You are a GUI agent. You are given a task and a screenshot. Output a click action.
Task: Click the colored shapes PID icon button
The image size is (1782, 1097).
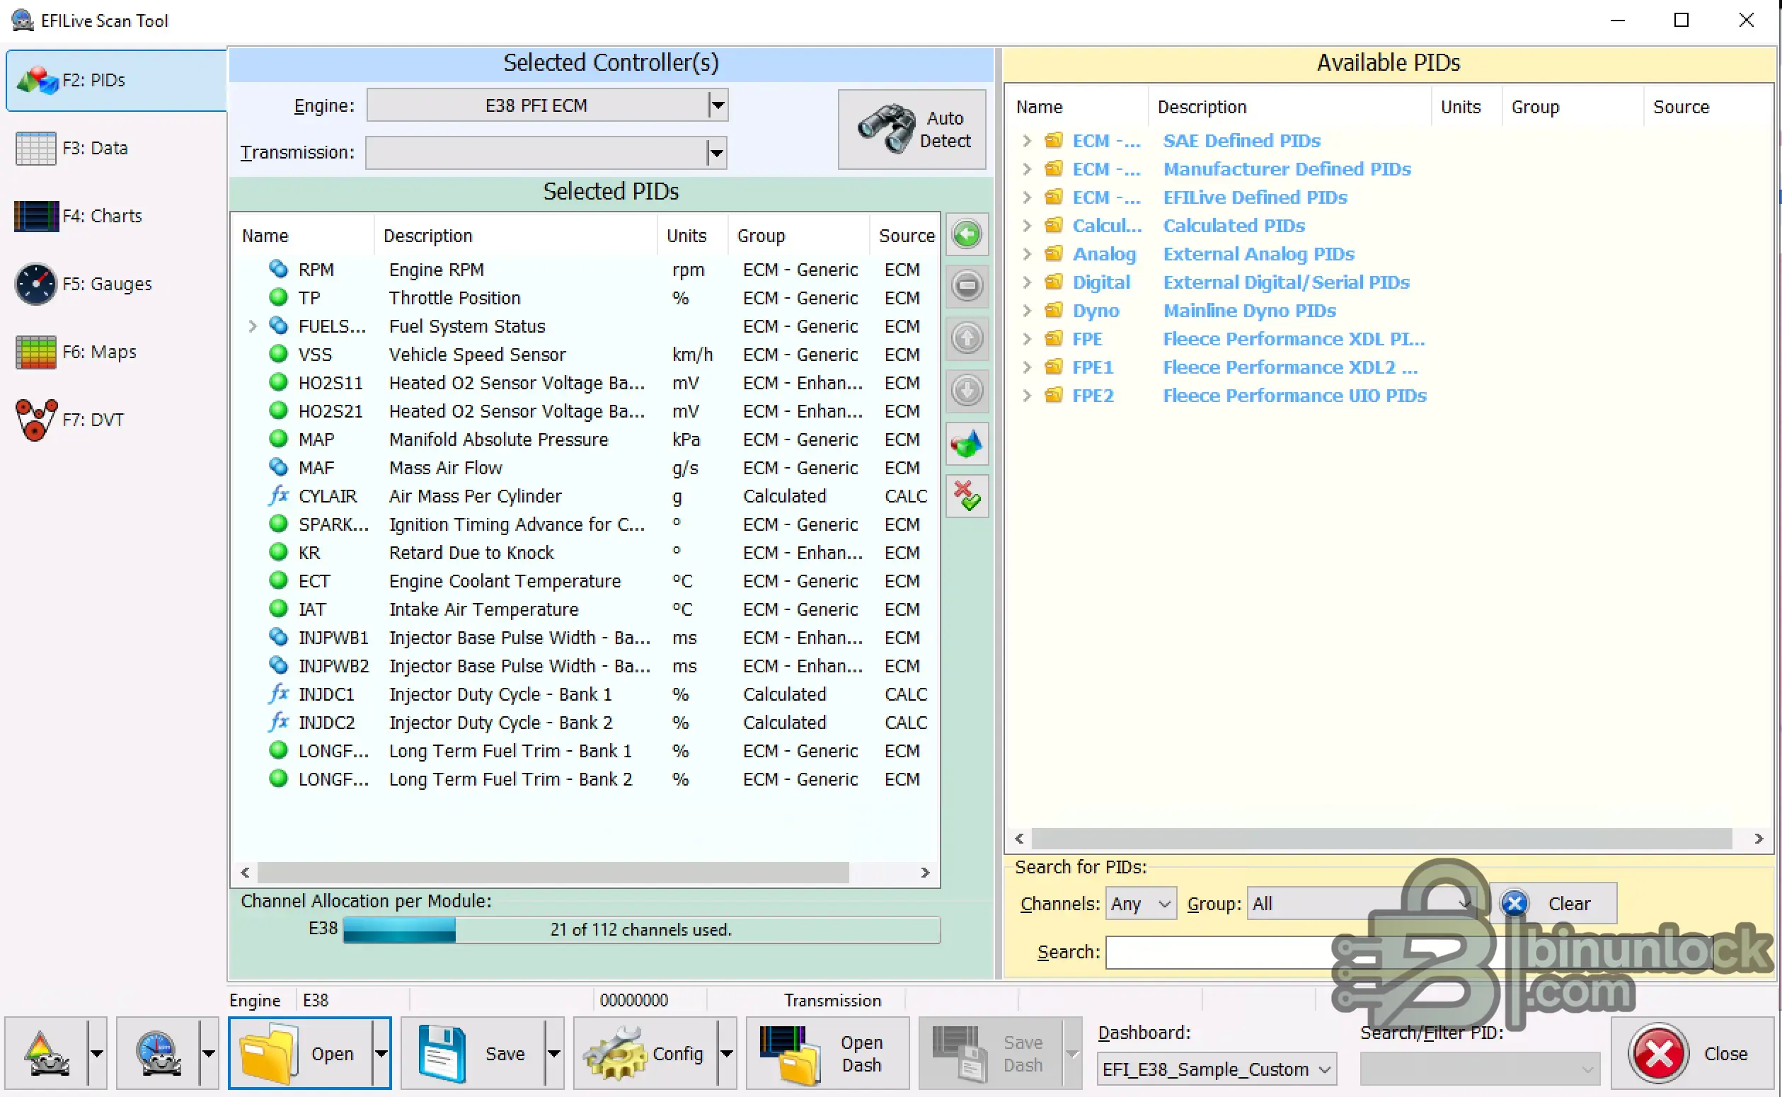click(967, 443)
